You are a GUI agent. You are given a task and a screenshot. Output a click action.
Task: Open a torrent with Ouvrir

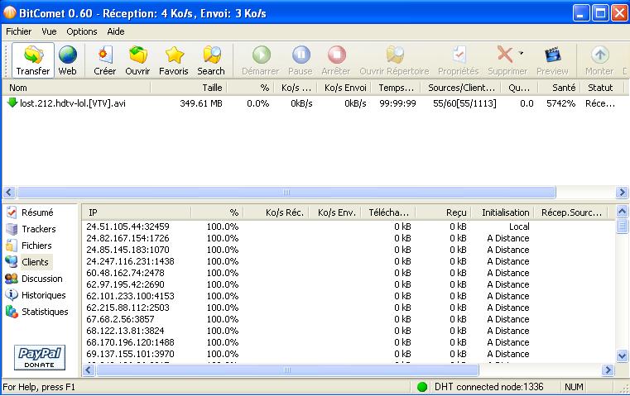137,60
